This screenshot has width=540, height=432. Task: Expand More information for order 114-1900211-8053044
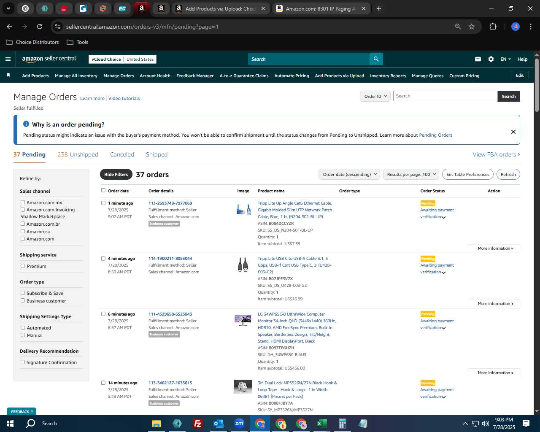click(x=494, y=304)
